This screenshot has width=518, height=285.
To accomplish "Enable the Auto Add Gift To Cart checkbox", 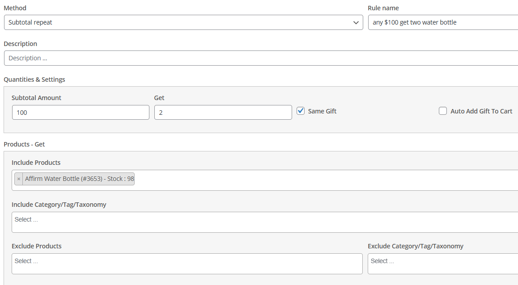I will point(443,111).
